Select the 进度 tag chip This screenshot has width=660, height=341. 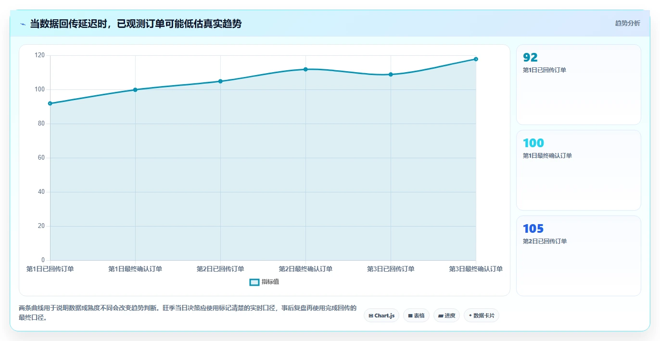click(x=446, y=316)
